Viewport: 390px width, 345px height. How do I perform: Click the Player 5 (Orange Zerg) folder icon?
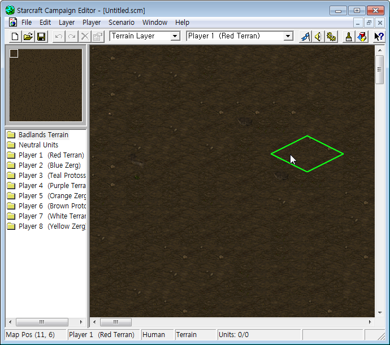click(x=11, y=196)
